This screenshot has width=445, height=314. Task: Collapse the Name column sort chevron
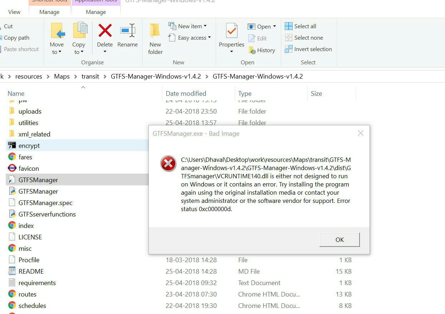pos(83,87)
